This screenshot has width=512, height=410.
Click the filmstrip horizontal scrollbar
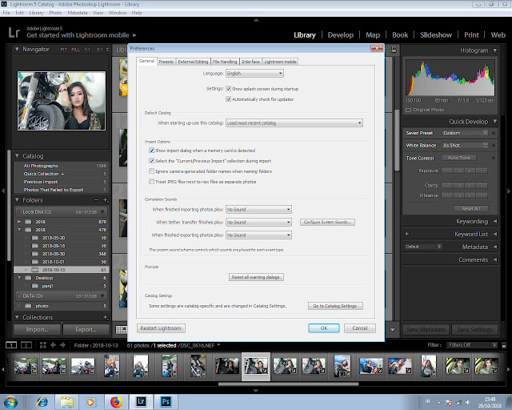pyautogui.click(x=289, y=384)
